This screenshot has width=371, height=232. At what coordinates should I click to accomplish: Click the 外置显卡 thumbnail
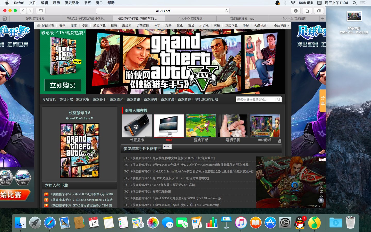137,126
